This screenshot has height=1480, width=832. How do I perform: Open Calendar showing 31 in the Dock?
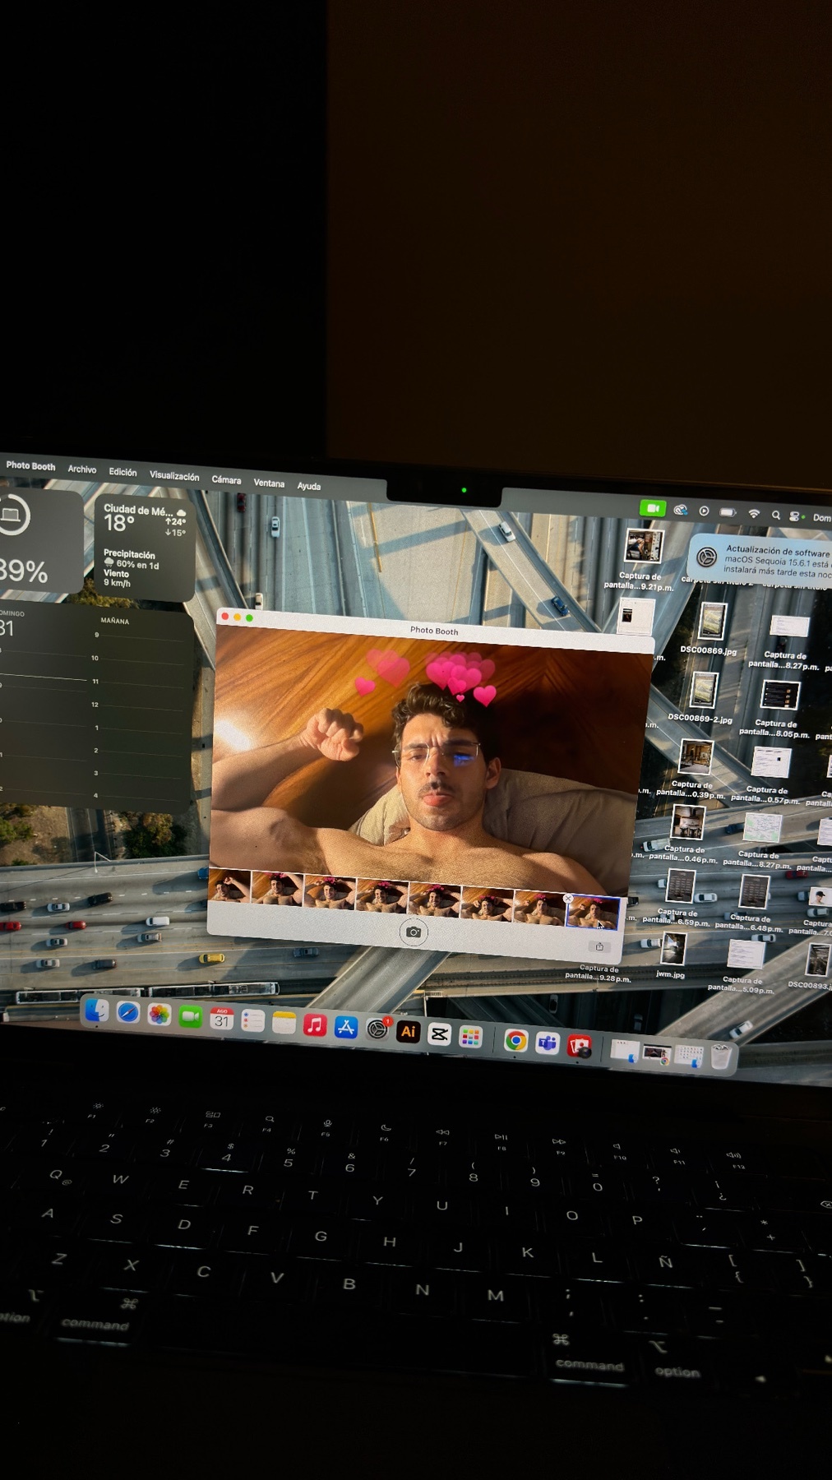[x=221, y=1019]
